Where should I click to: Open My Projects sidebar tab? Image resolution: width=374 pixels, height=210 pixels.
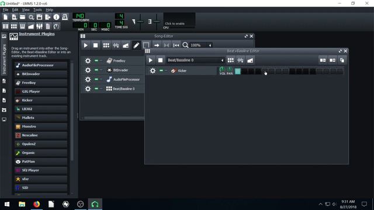pyautogui.click(x=4, y=81)
